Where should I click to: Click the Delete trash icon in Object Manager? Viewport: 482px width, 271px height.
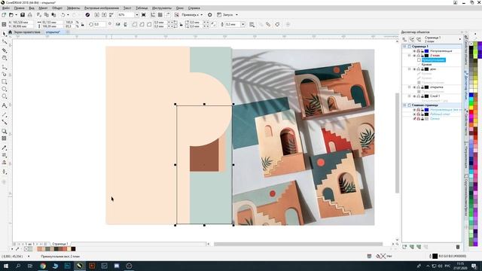click(x=458, y=247)
